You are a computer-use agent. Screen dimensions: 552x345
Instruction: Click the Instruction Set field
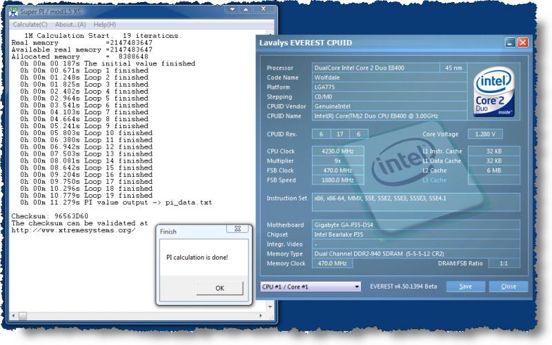click(x=416, y=202)
